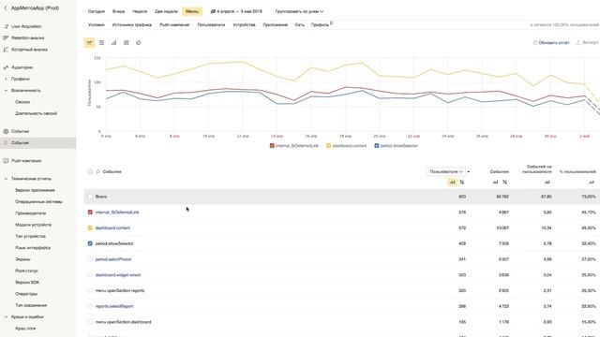Viewport: 600px width, 337px height.
Task: Open Retention analysis icon in sidebar
Action: (x=6, y=37)
